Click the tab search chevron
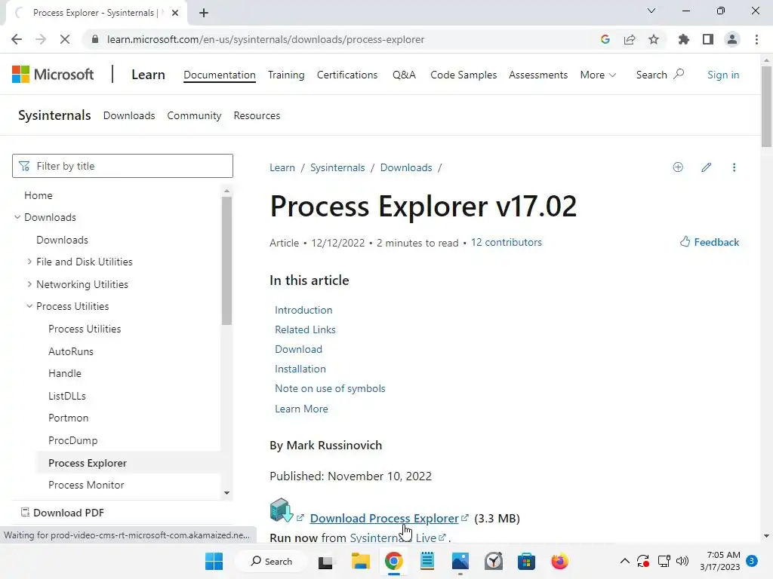 coord(651,11)
